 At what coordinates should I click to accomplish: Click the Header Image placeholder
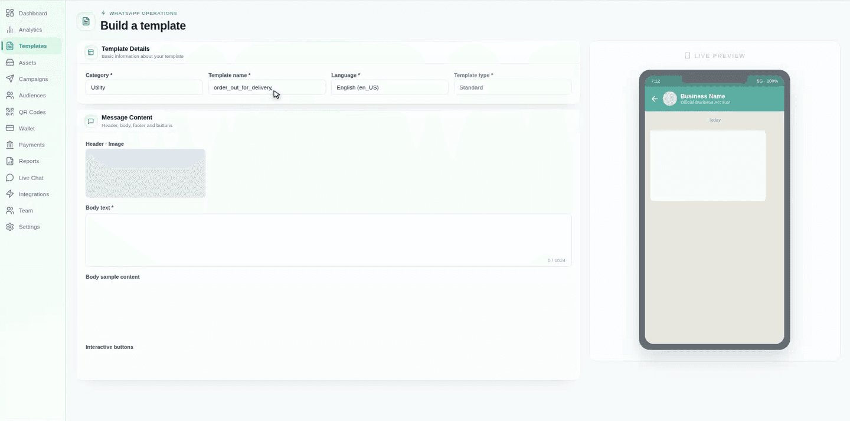(145, 173)
